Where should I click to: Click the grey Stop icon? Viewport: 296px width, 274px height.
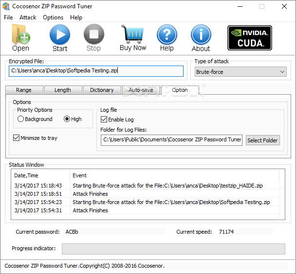click(x=94, y=34)
